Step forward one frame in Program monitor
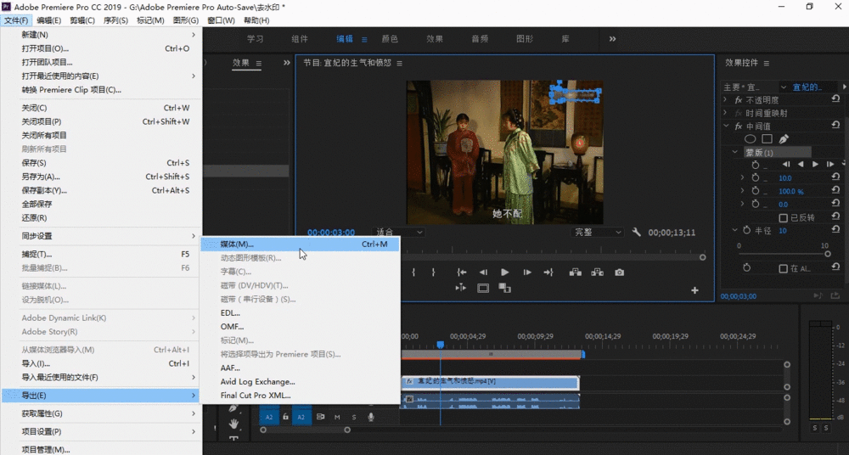 click(x=527, y=272)
